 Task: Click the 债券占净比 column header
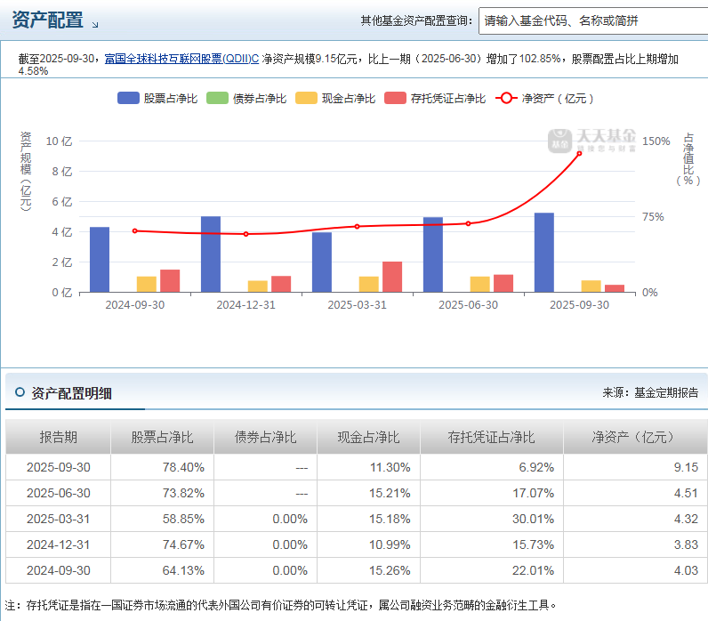point(265,437)
